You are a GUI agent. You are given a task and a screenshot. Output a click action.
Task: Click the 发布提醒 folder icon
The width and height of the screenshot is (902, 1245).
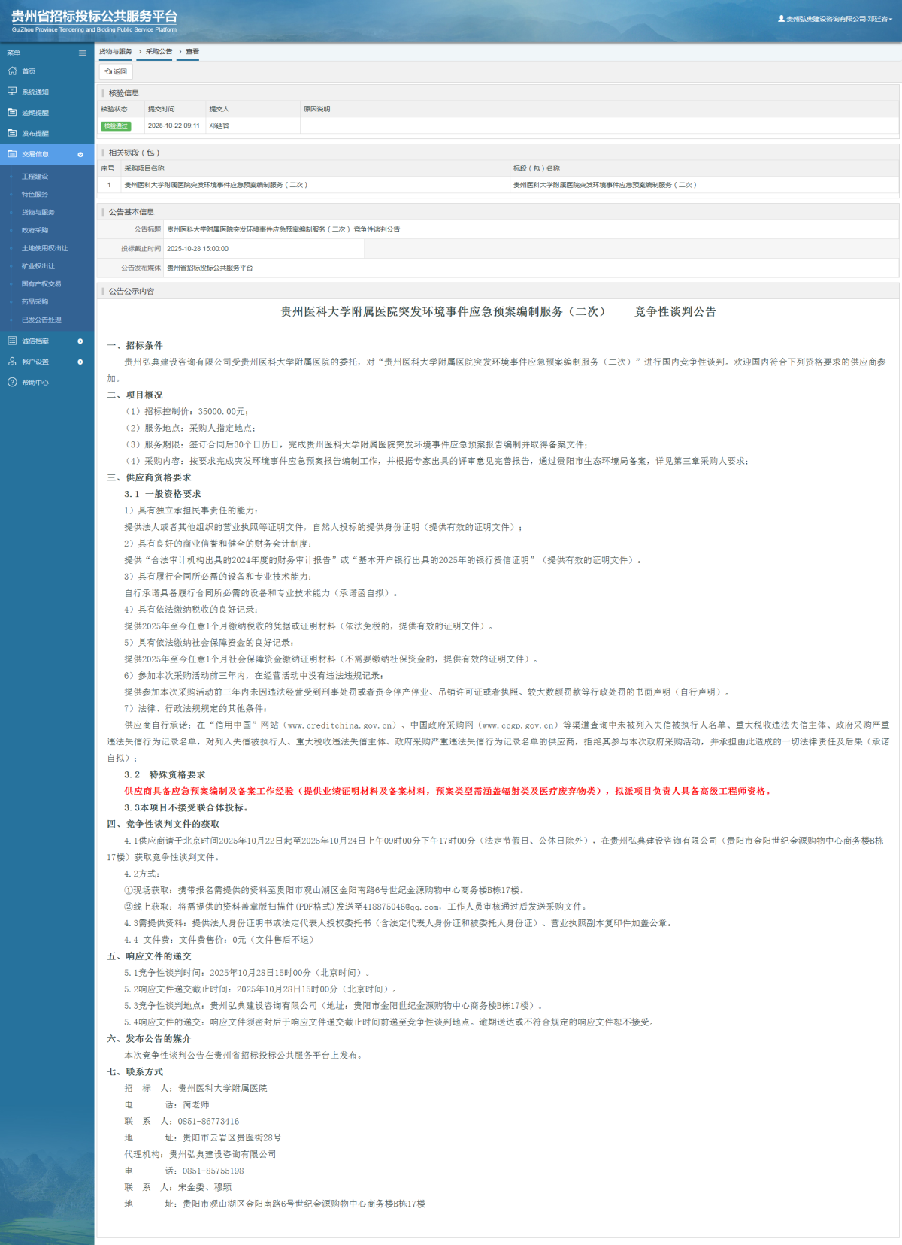point(12,133)
